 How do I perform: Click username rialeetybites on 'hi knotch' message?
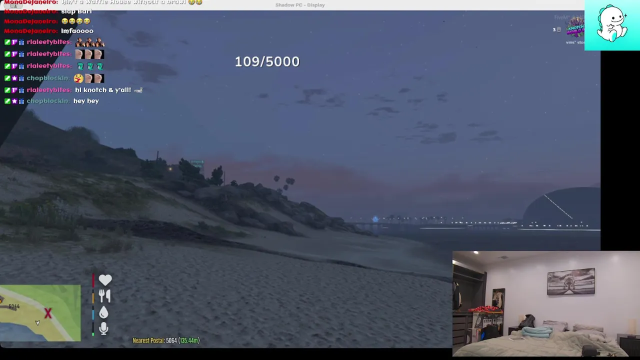[49, 90]
